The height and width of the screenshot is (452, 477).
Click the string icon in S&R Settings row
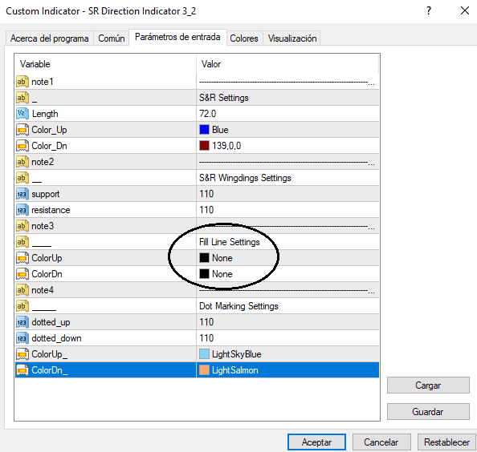click(22, 98)
